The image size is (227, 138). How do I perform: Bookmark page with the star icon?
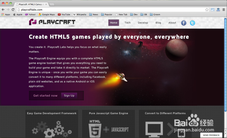tap(207, 10)
